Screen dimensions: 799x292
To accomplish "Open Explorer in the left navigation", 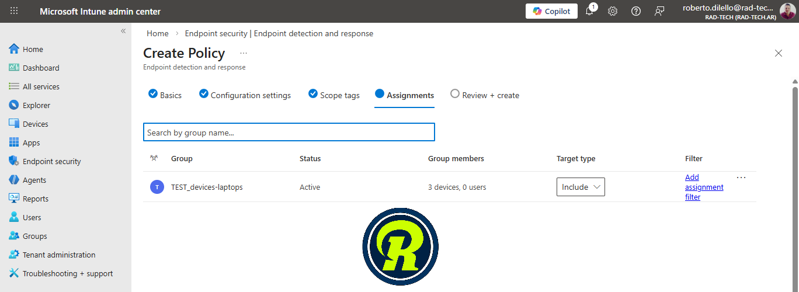I will [x=36, y=105].
